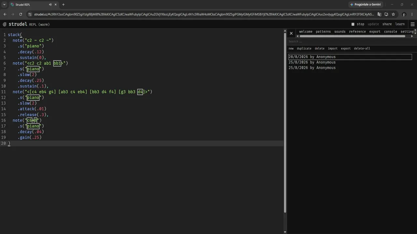The width and height of the screenshot is (417, 234).
Task: Open a new browser tab
Action: [63, 5]
